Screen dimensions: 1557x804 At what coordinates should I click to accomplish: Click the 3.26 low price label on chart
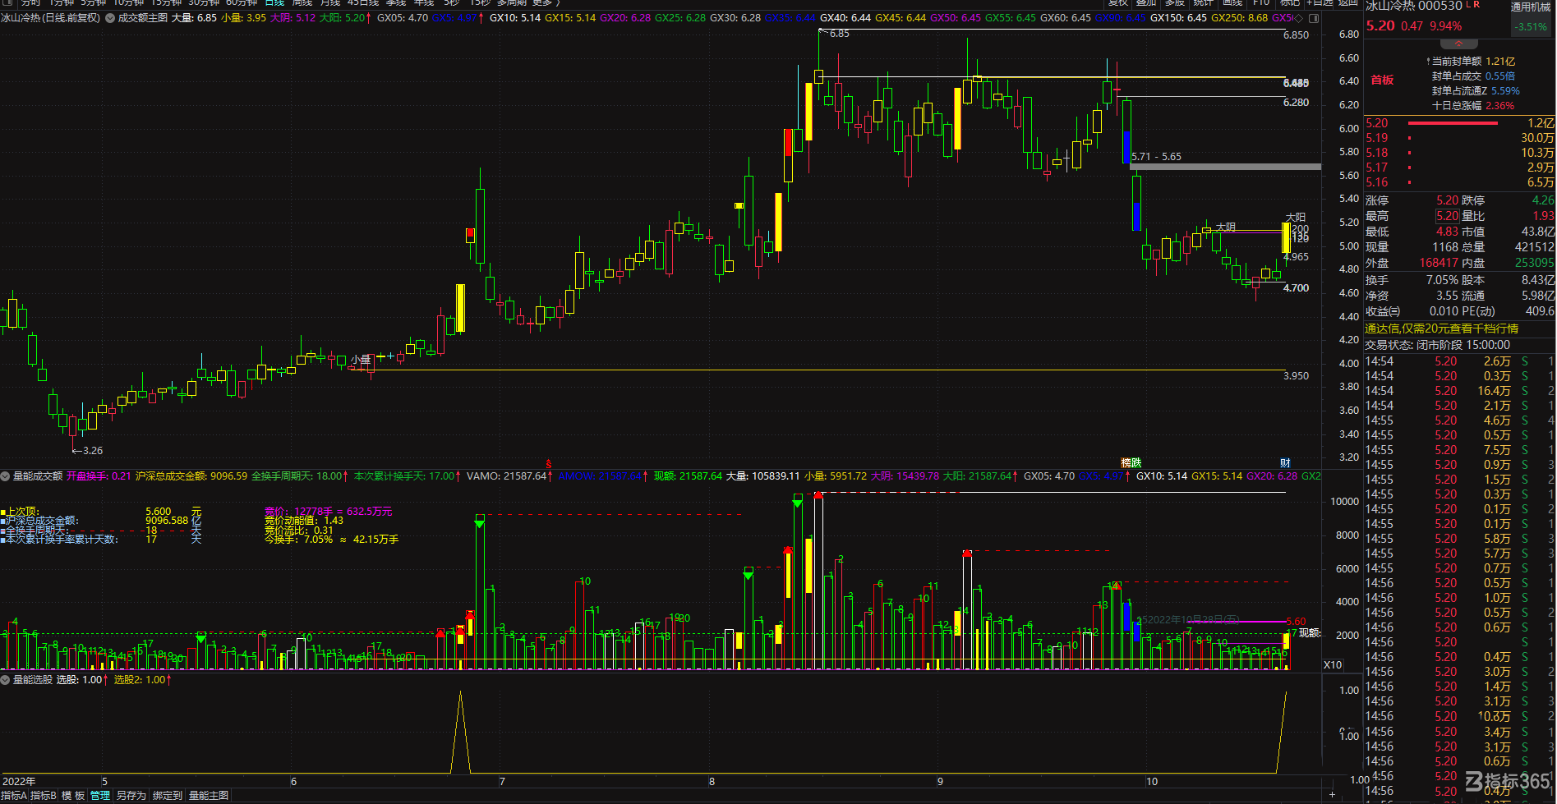93,450
